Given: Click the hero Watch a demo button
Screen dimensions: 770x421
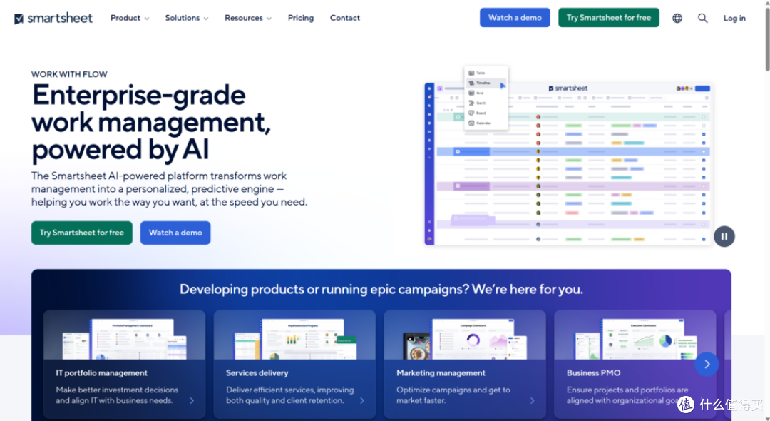Looking at the screenshot, I should coord(175,233).
